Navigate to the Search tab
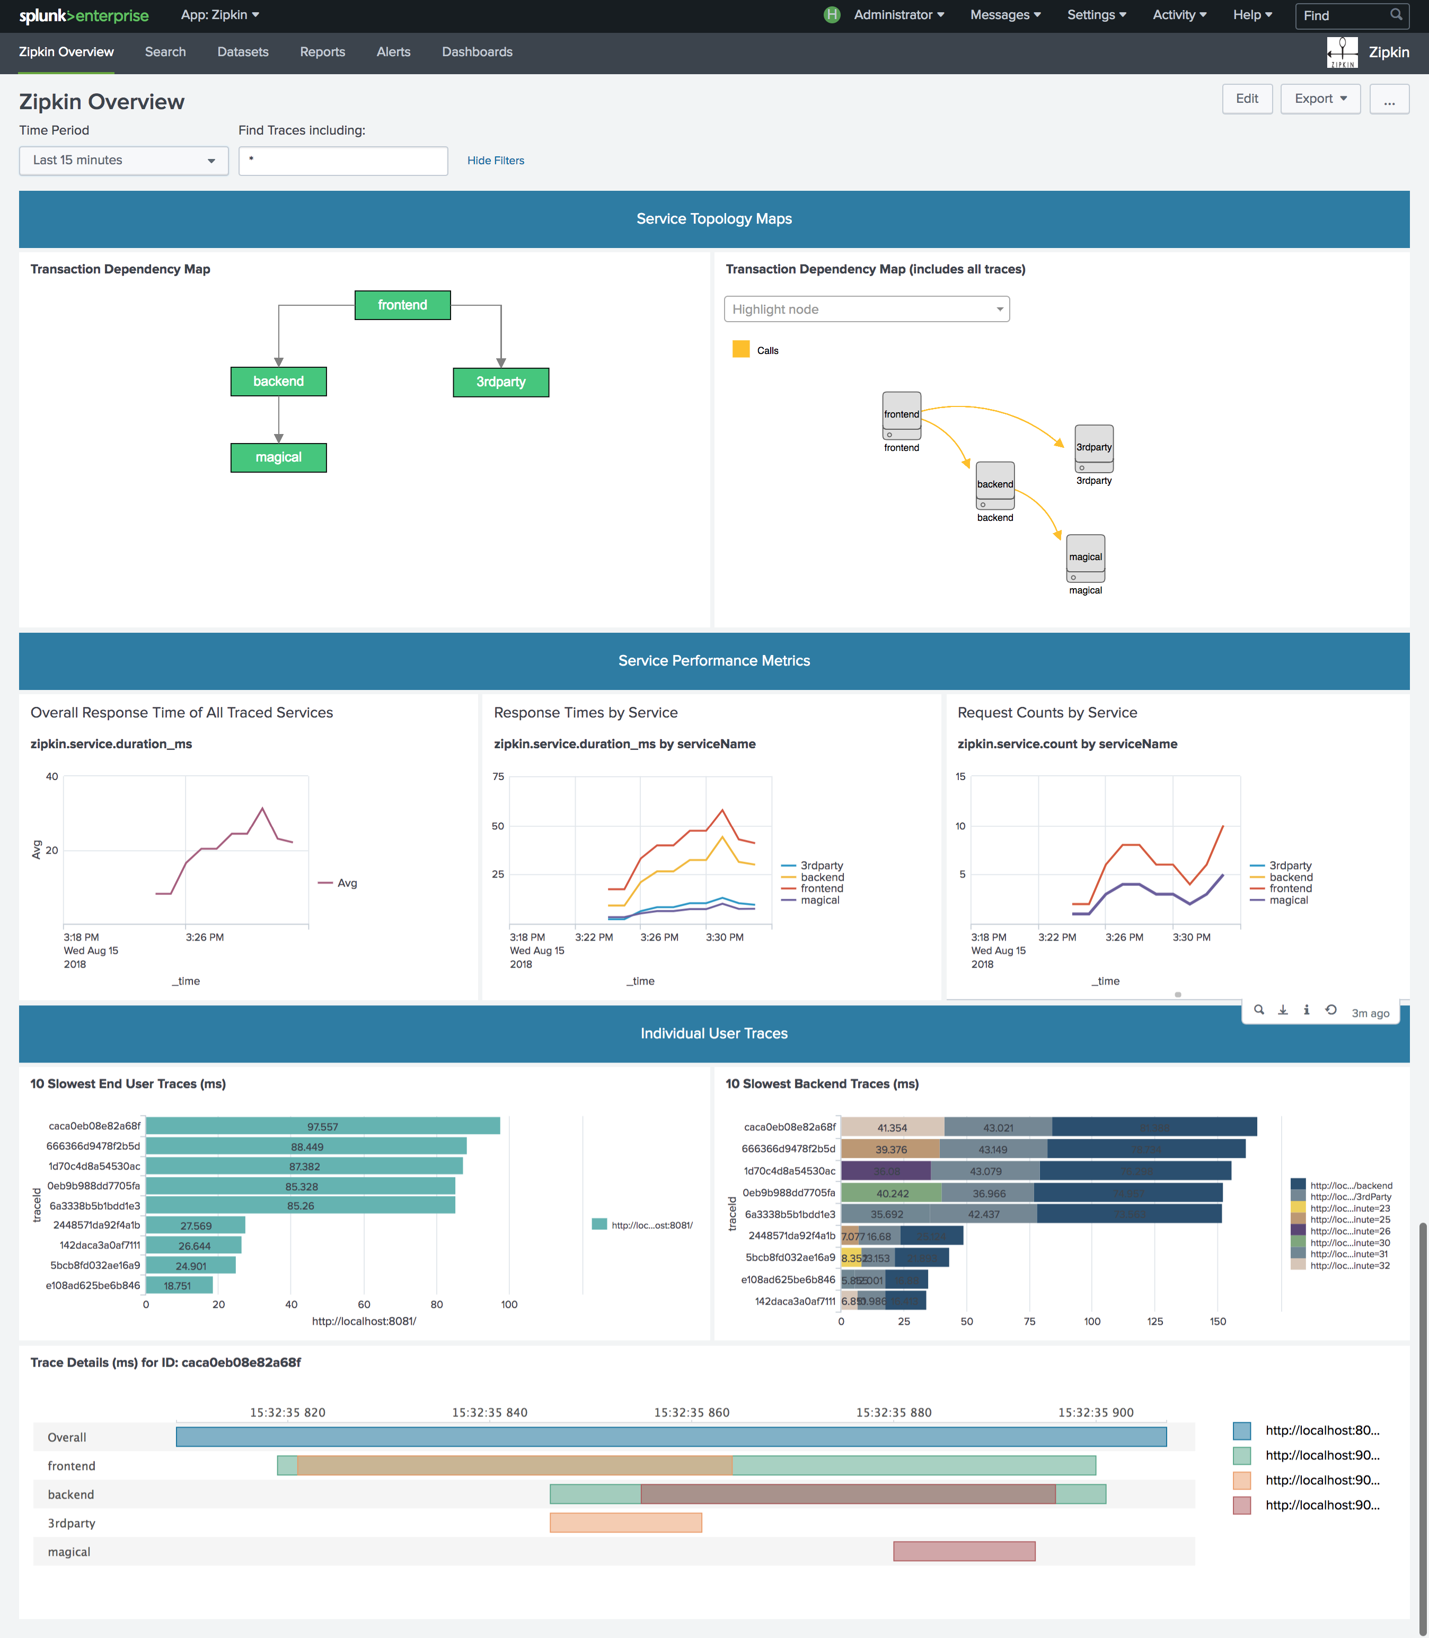1429x1638 pixels. (164, 50)
